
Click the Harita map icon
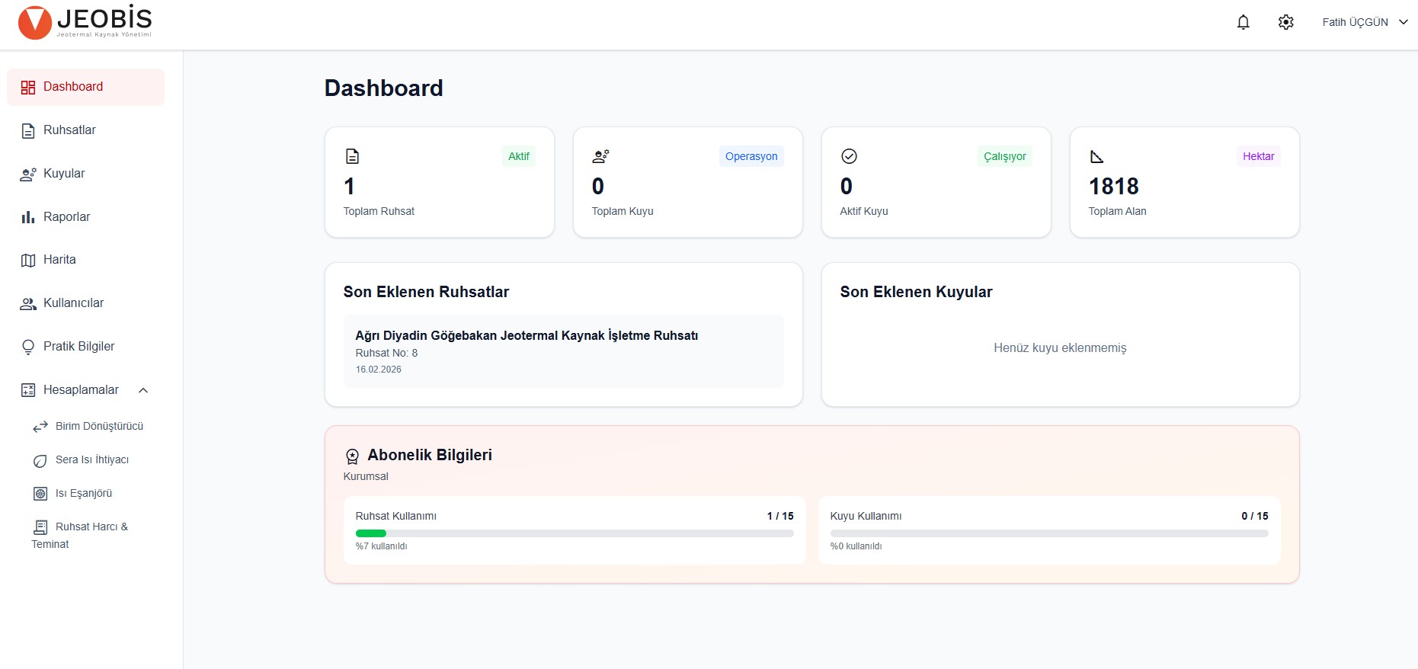(x=28, y=261)
